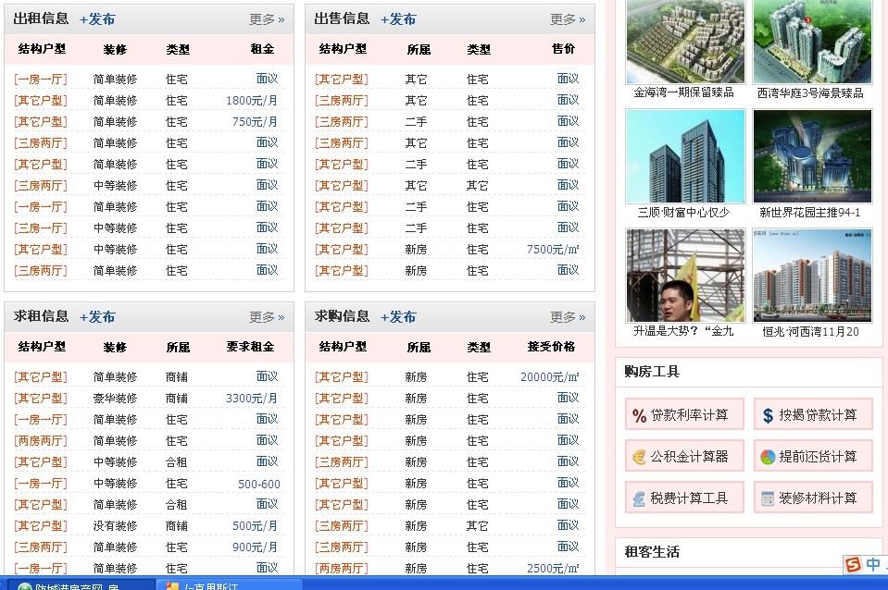Show 更多 listings in the 求租信息 panel
Image resolution: width=888 pixels, height=590 pixels.
[x=267, y=317]
